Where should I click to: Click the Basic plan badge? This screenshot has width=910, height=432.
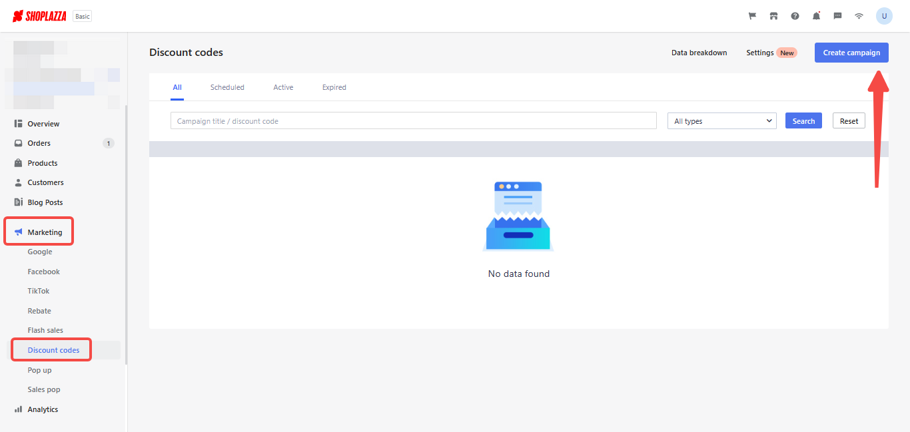pos(83,16)
